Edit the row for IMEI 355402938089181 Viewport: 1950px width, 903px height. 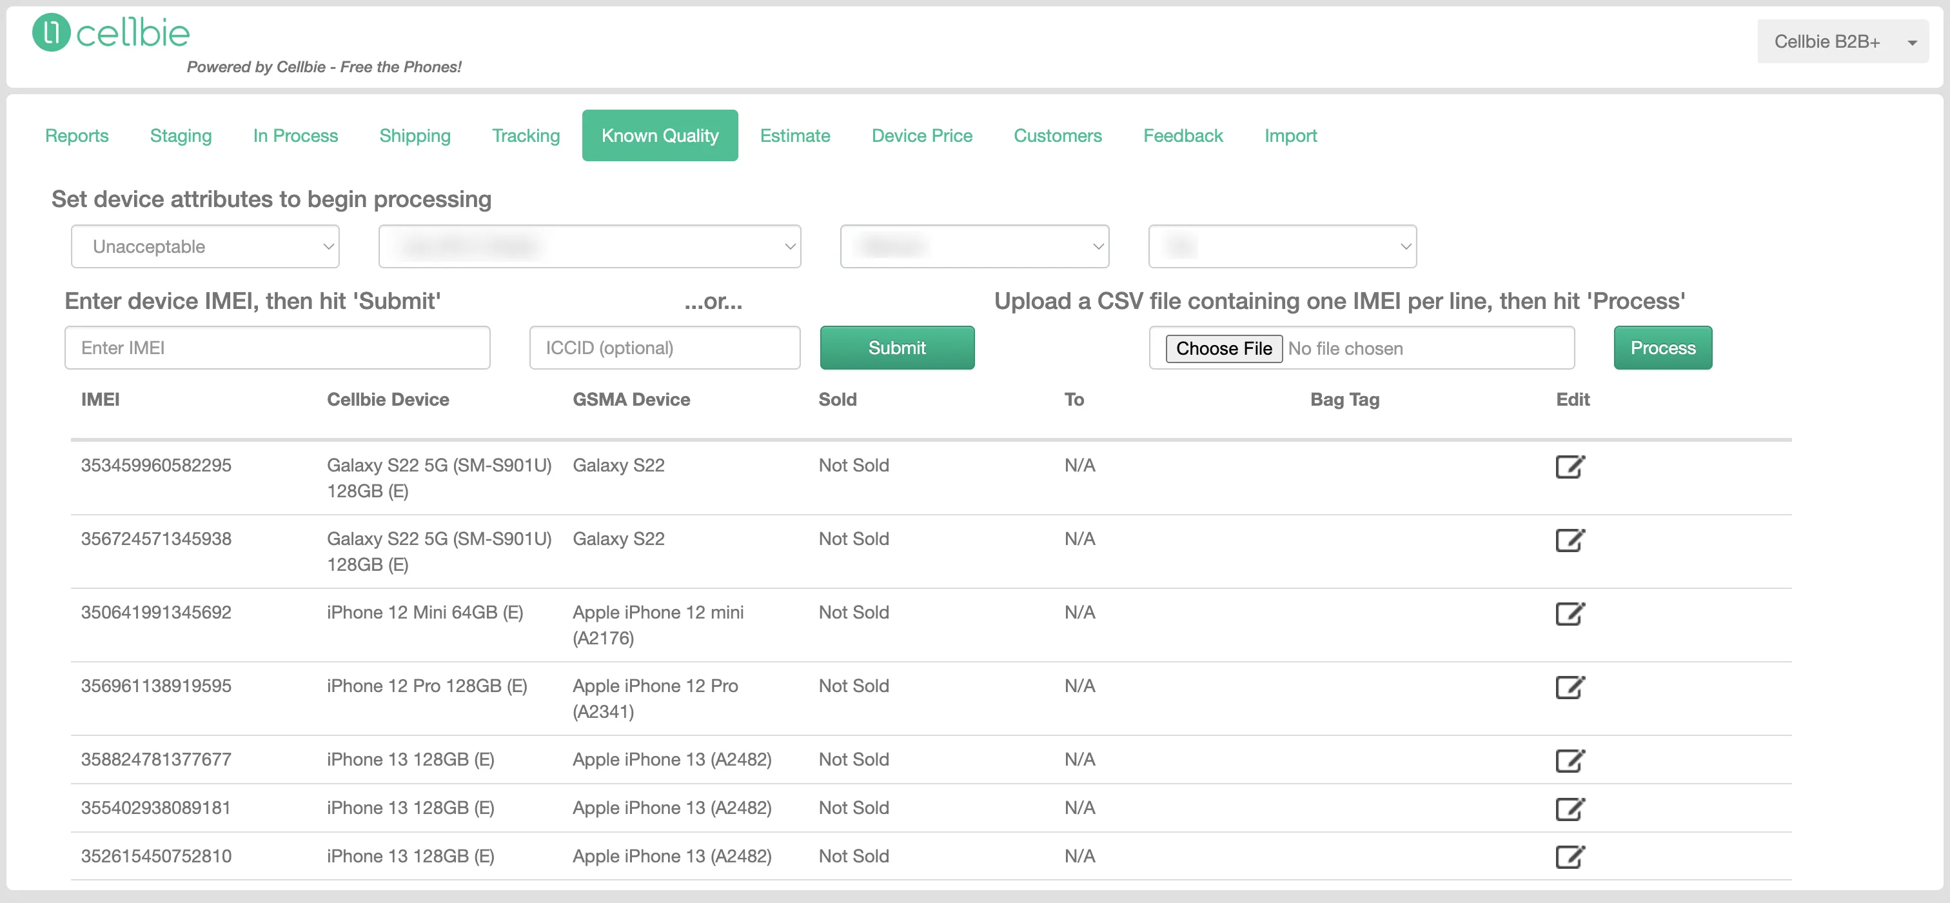coord(1570,808)
